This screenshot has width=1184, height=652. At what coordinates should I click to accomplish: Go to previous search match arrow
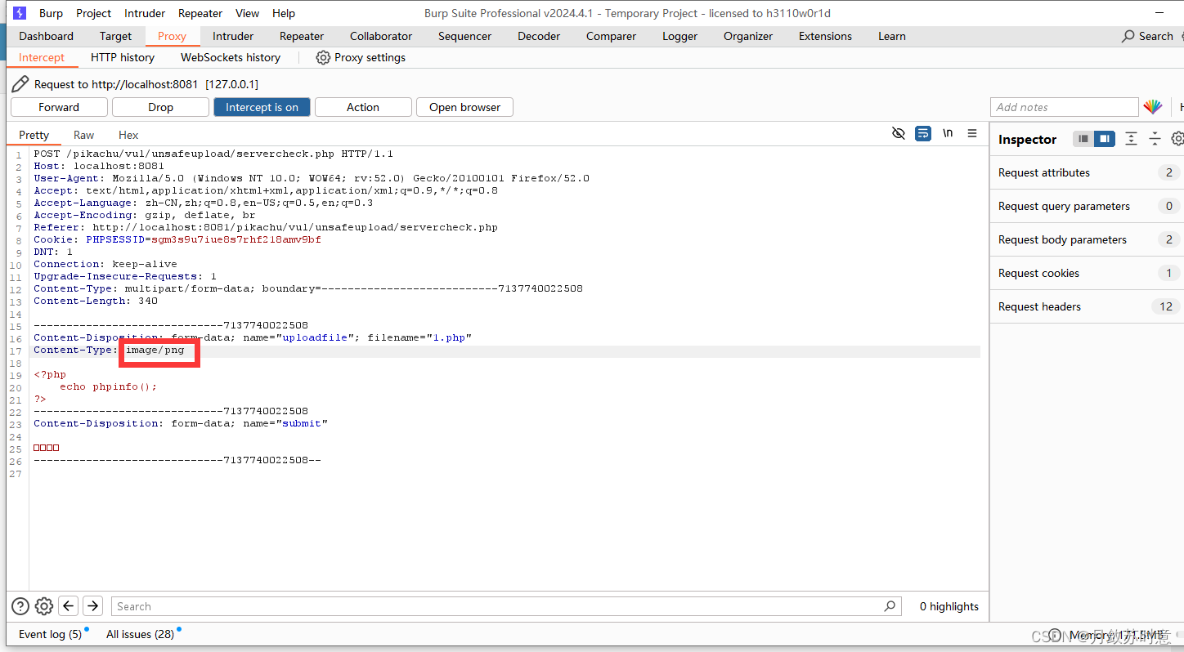69,605
